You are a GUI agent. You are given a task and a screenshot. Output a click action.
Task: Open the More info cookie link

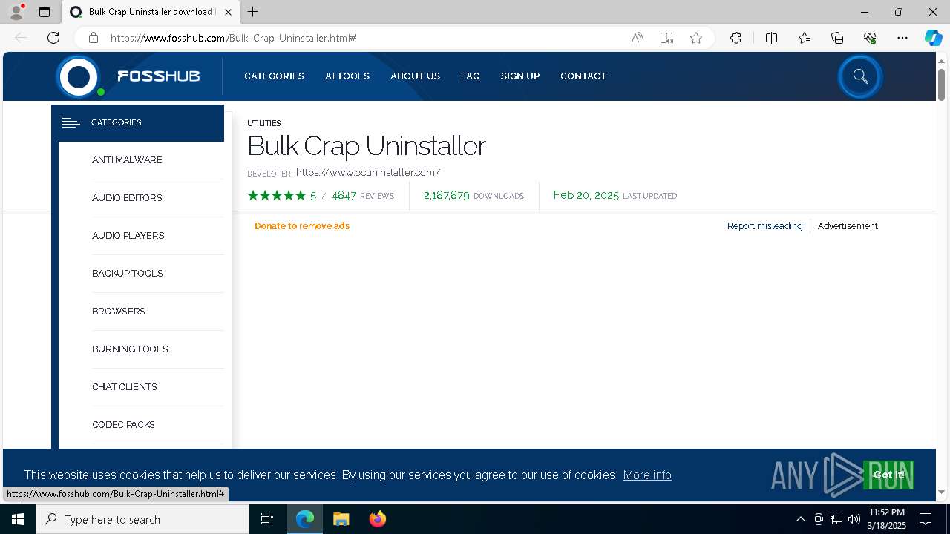(647, 475)
